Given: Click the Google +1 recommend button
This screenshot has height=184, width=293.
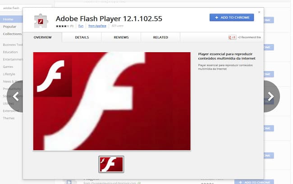Looking at the screenshot, I should point(233,37).
